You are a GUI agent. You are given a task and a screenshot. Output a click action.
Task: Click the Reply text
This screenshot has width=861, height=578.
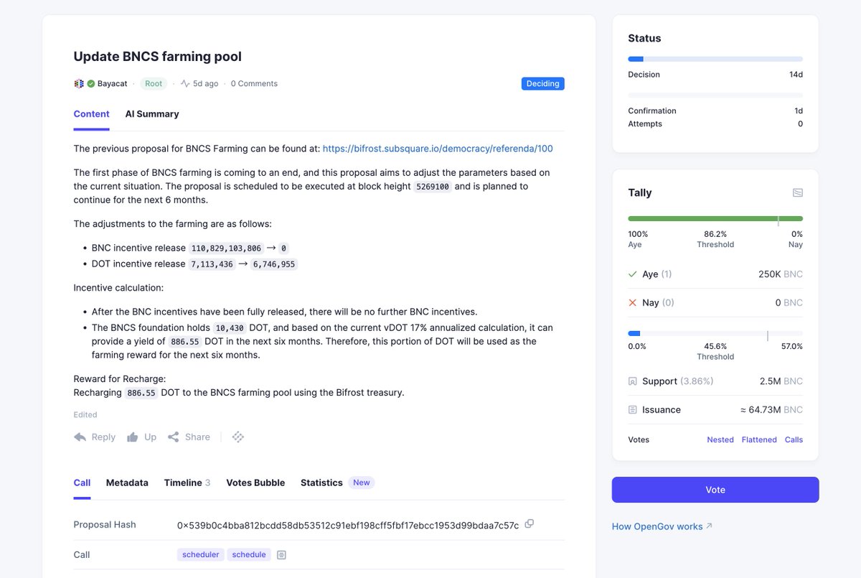point(103,437)
